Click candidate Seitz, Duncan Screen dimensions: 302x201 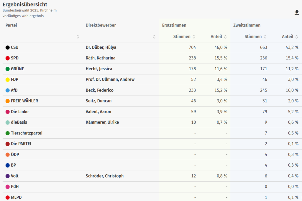tap(99, 101)
